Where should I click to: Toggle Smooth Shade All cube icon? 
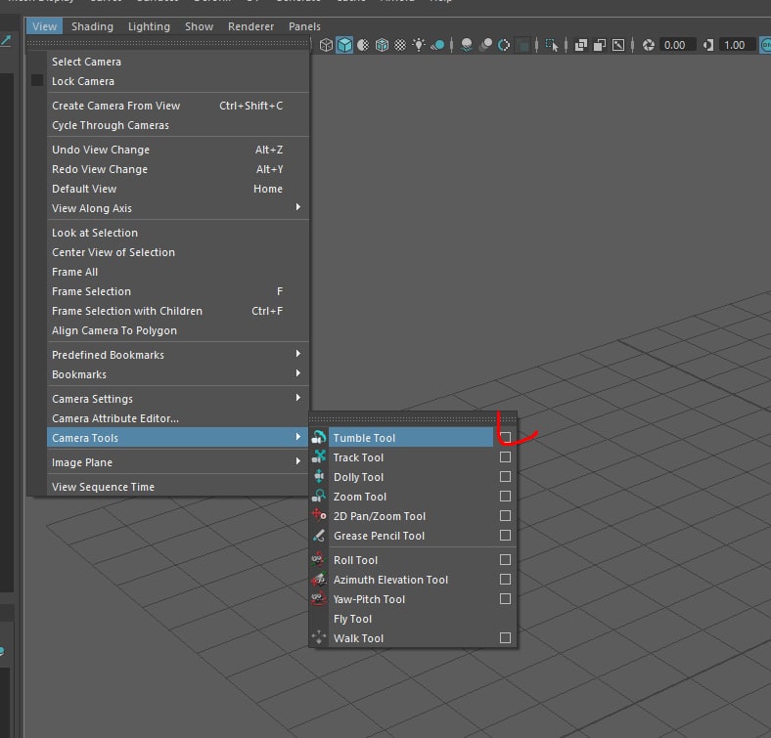point(344,45)
